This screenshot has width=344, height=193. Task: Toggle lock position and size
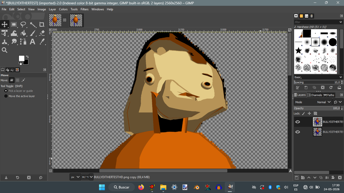coord(309,113)
